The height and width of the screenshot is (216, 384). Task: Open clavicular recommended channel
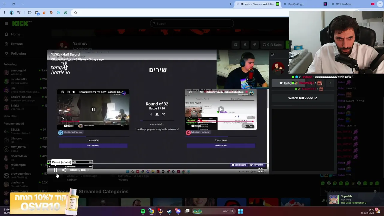click(x=24, y=184)
